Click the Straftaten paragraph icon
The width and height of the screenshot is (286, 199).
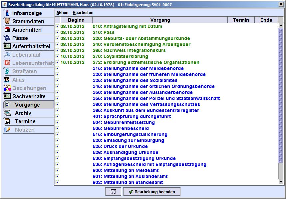tap(7, 71)
